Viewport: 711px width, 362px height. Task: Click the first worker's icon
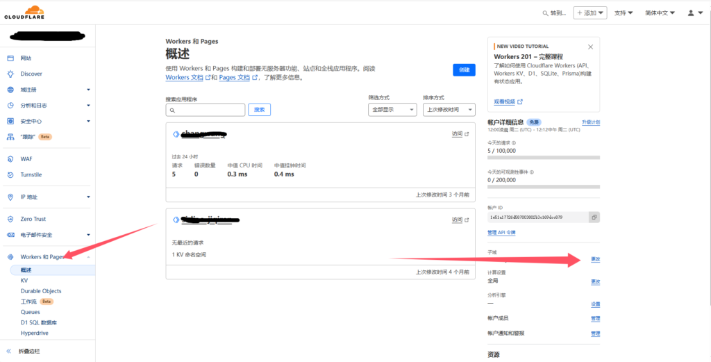click(176, 134)
